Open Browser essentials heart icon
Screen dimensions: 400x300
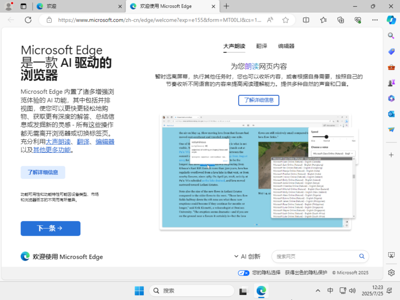tap(358, 20)
